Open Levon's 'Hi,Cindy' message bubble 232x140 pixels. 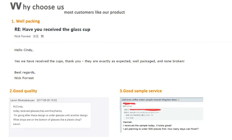point(50,115)
